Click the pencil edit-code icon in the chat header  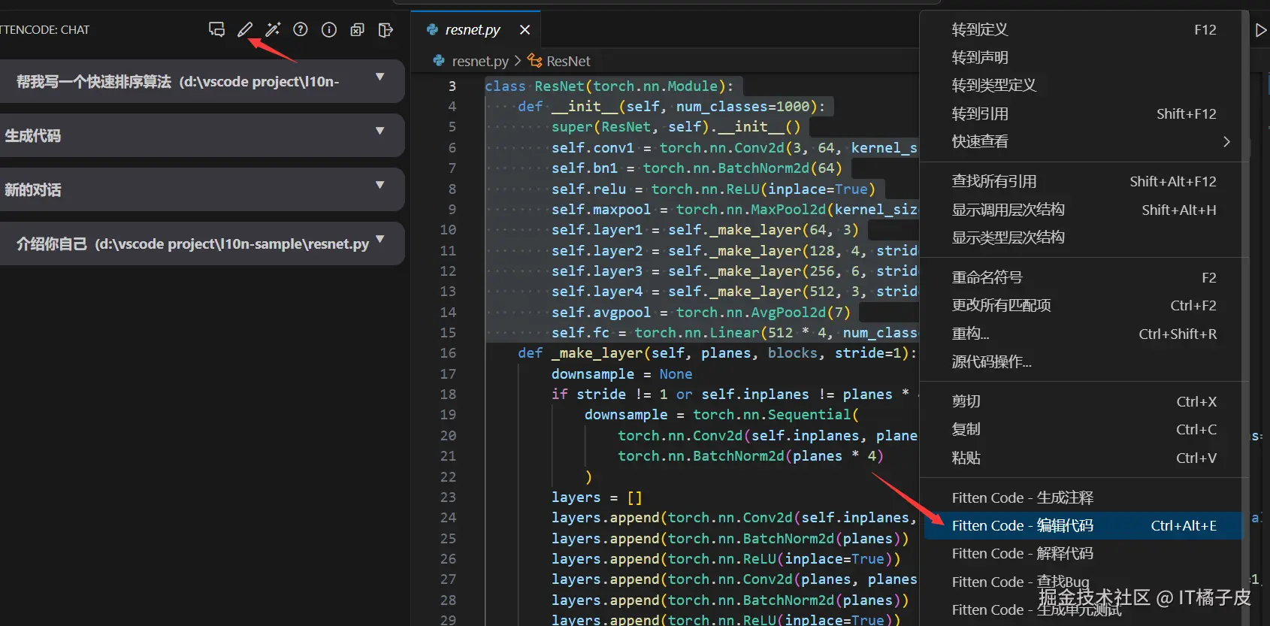(245, 29)
